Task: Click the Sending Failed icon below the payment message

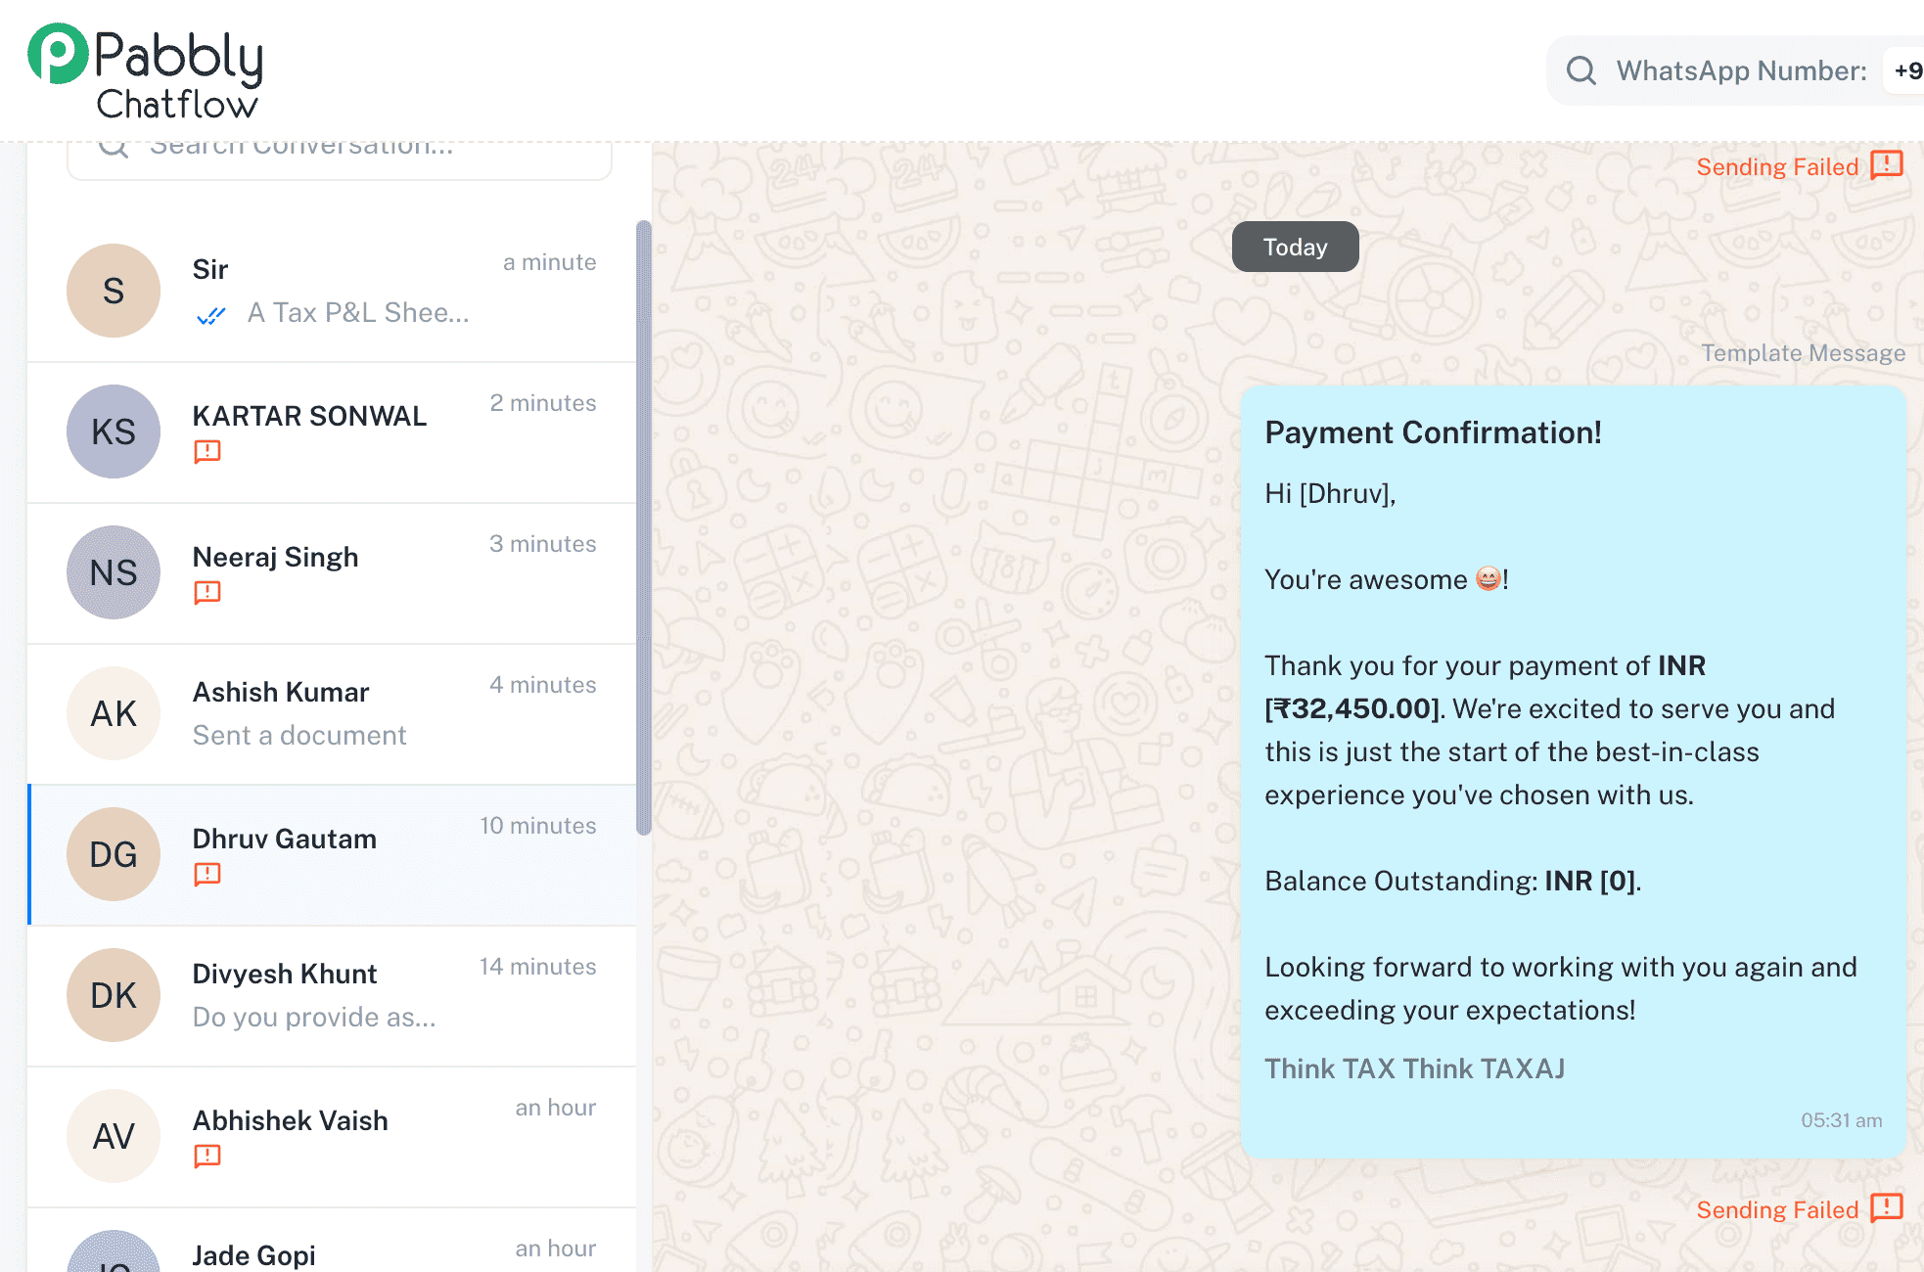Action: (x=1886, y=1208)
